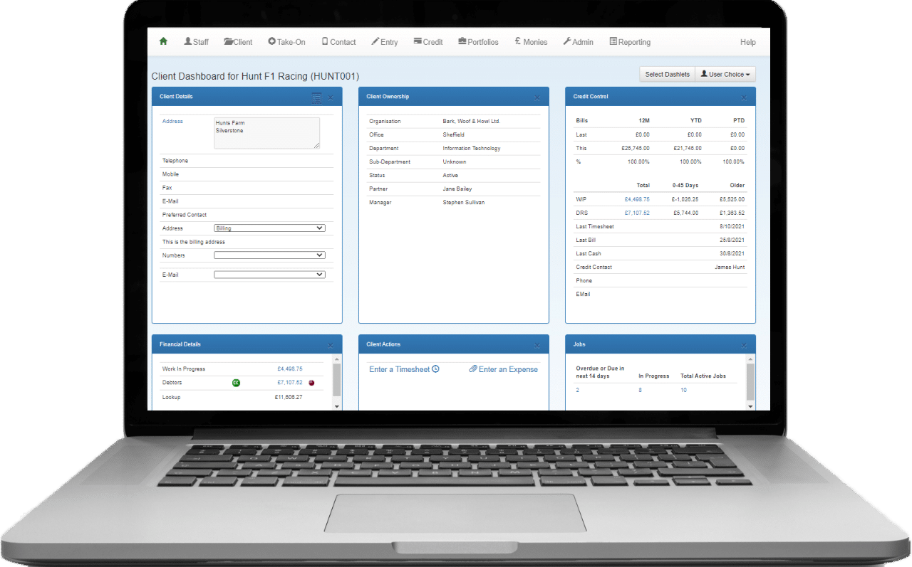Image resolution: width=912 pixels, height=567 pixels.
Task: Expand the E-Mail dropdown in Client Details
Action: 269,275
